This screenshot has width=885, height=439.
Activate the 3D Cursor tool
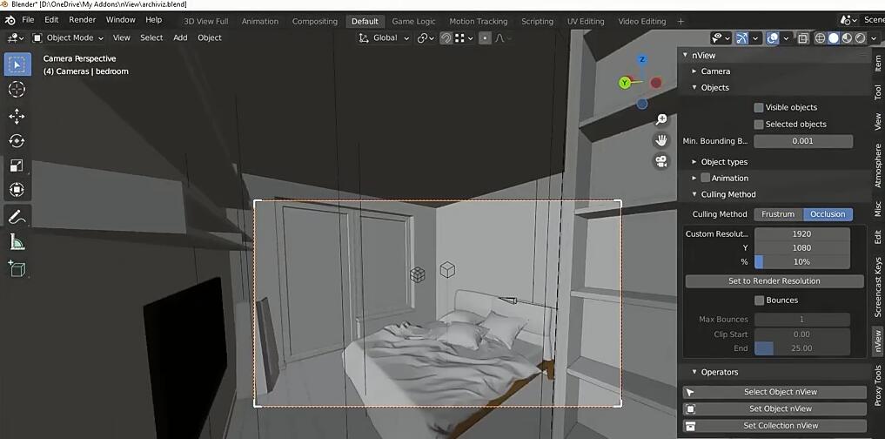17,89
